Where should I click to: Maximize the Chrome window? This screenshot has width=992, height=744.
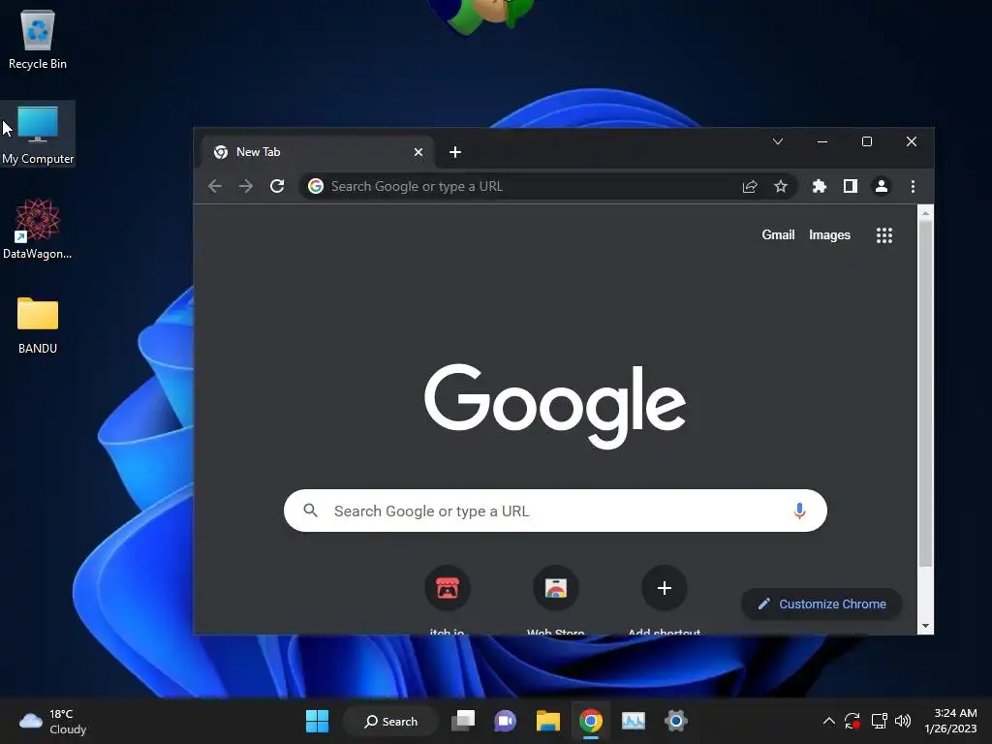pyautogui.click(x=867, y=141)
